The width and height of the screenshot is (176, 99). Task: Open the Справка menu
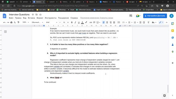point(74,18)
